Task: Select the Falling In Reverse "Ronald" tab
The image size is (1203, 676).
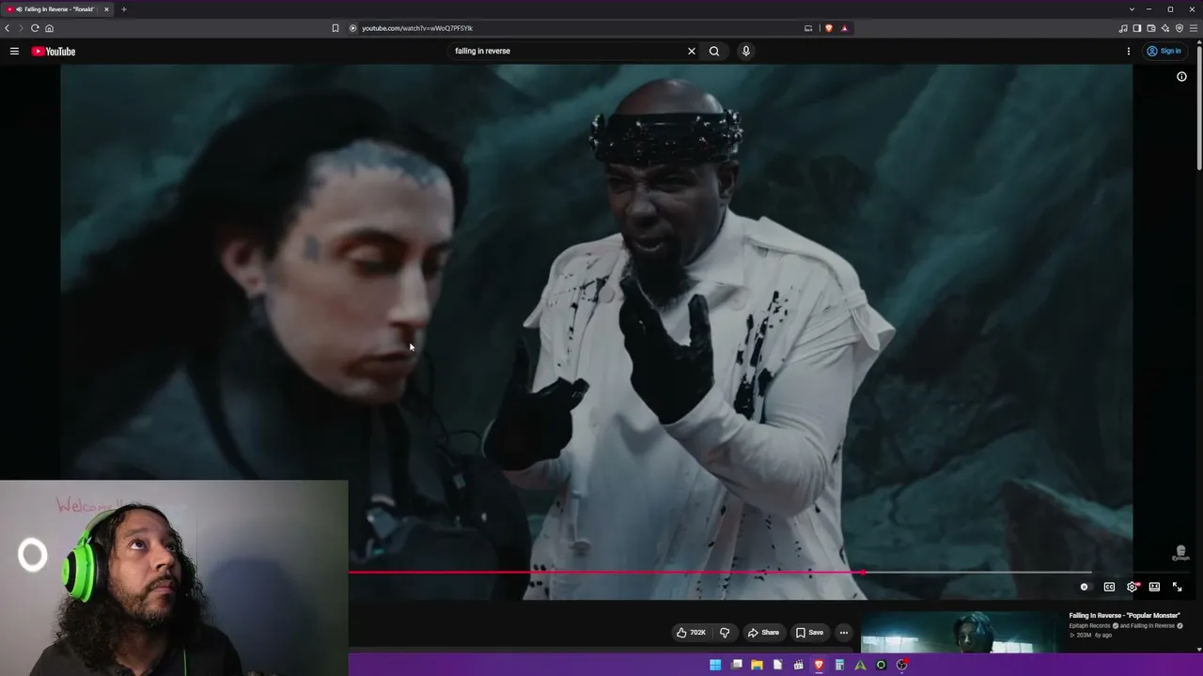Action: [x=56, y=9]
